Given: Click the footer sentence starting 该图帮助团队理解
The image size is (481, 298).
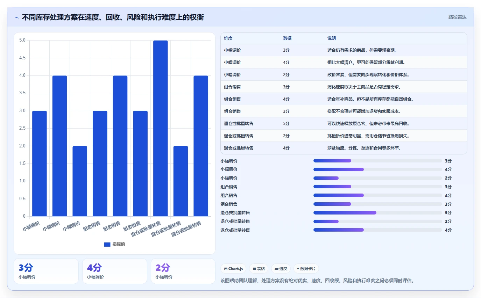Looking at the screenshot, I should tap(317, 281).
